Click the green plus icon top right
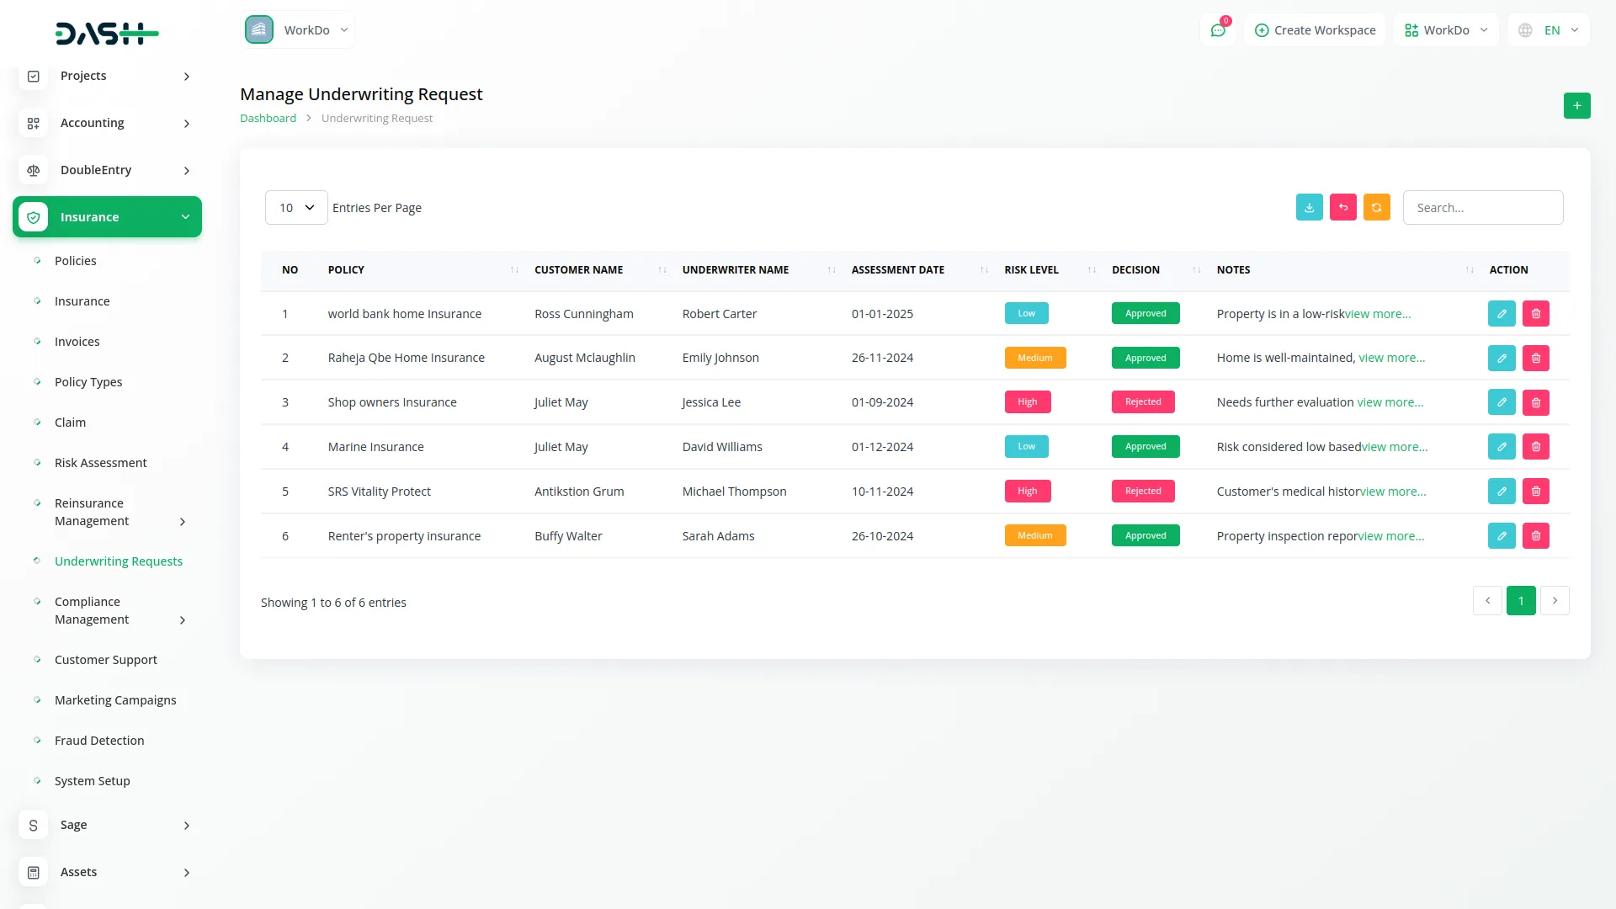Viewport: 1616px width, 909px height. tap(1576, 105)
